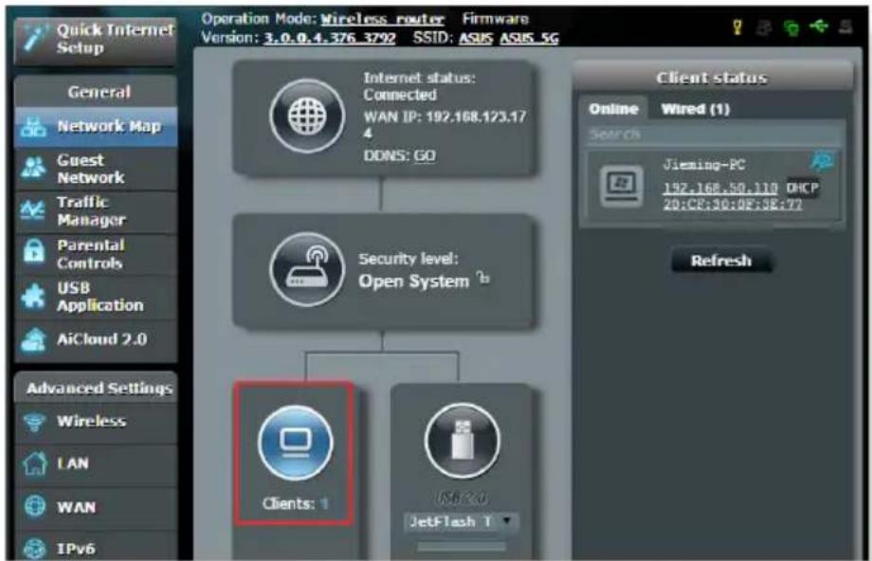Click the lock icon beside Open System
872x561 pixels.
tap(483, 278)
